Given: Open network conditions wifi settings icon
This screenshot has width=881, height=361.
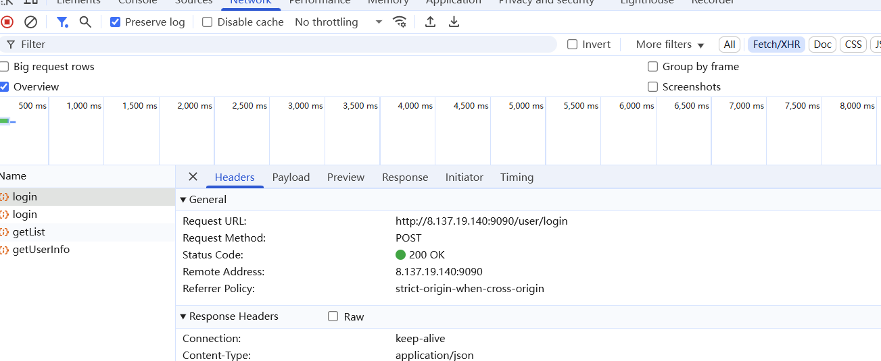Looking at the screenshot, I should tap(400, 22).
